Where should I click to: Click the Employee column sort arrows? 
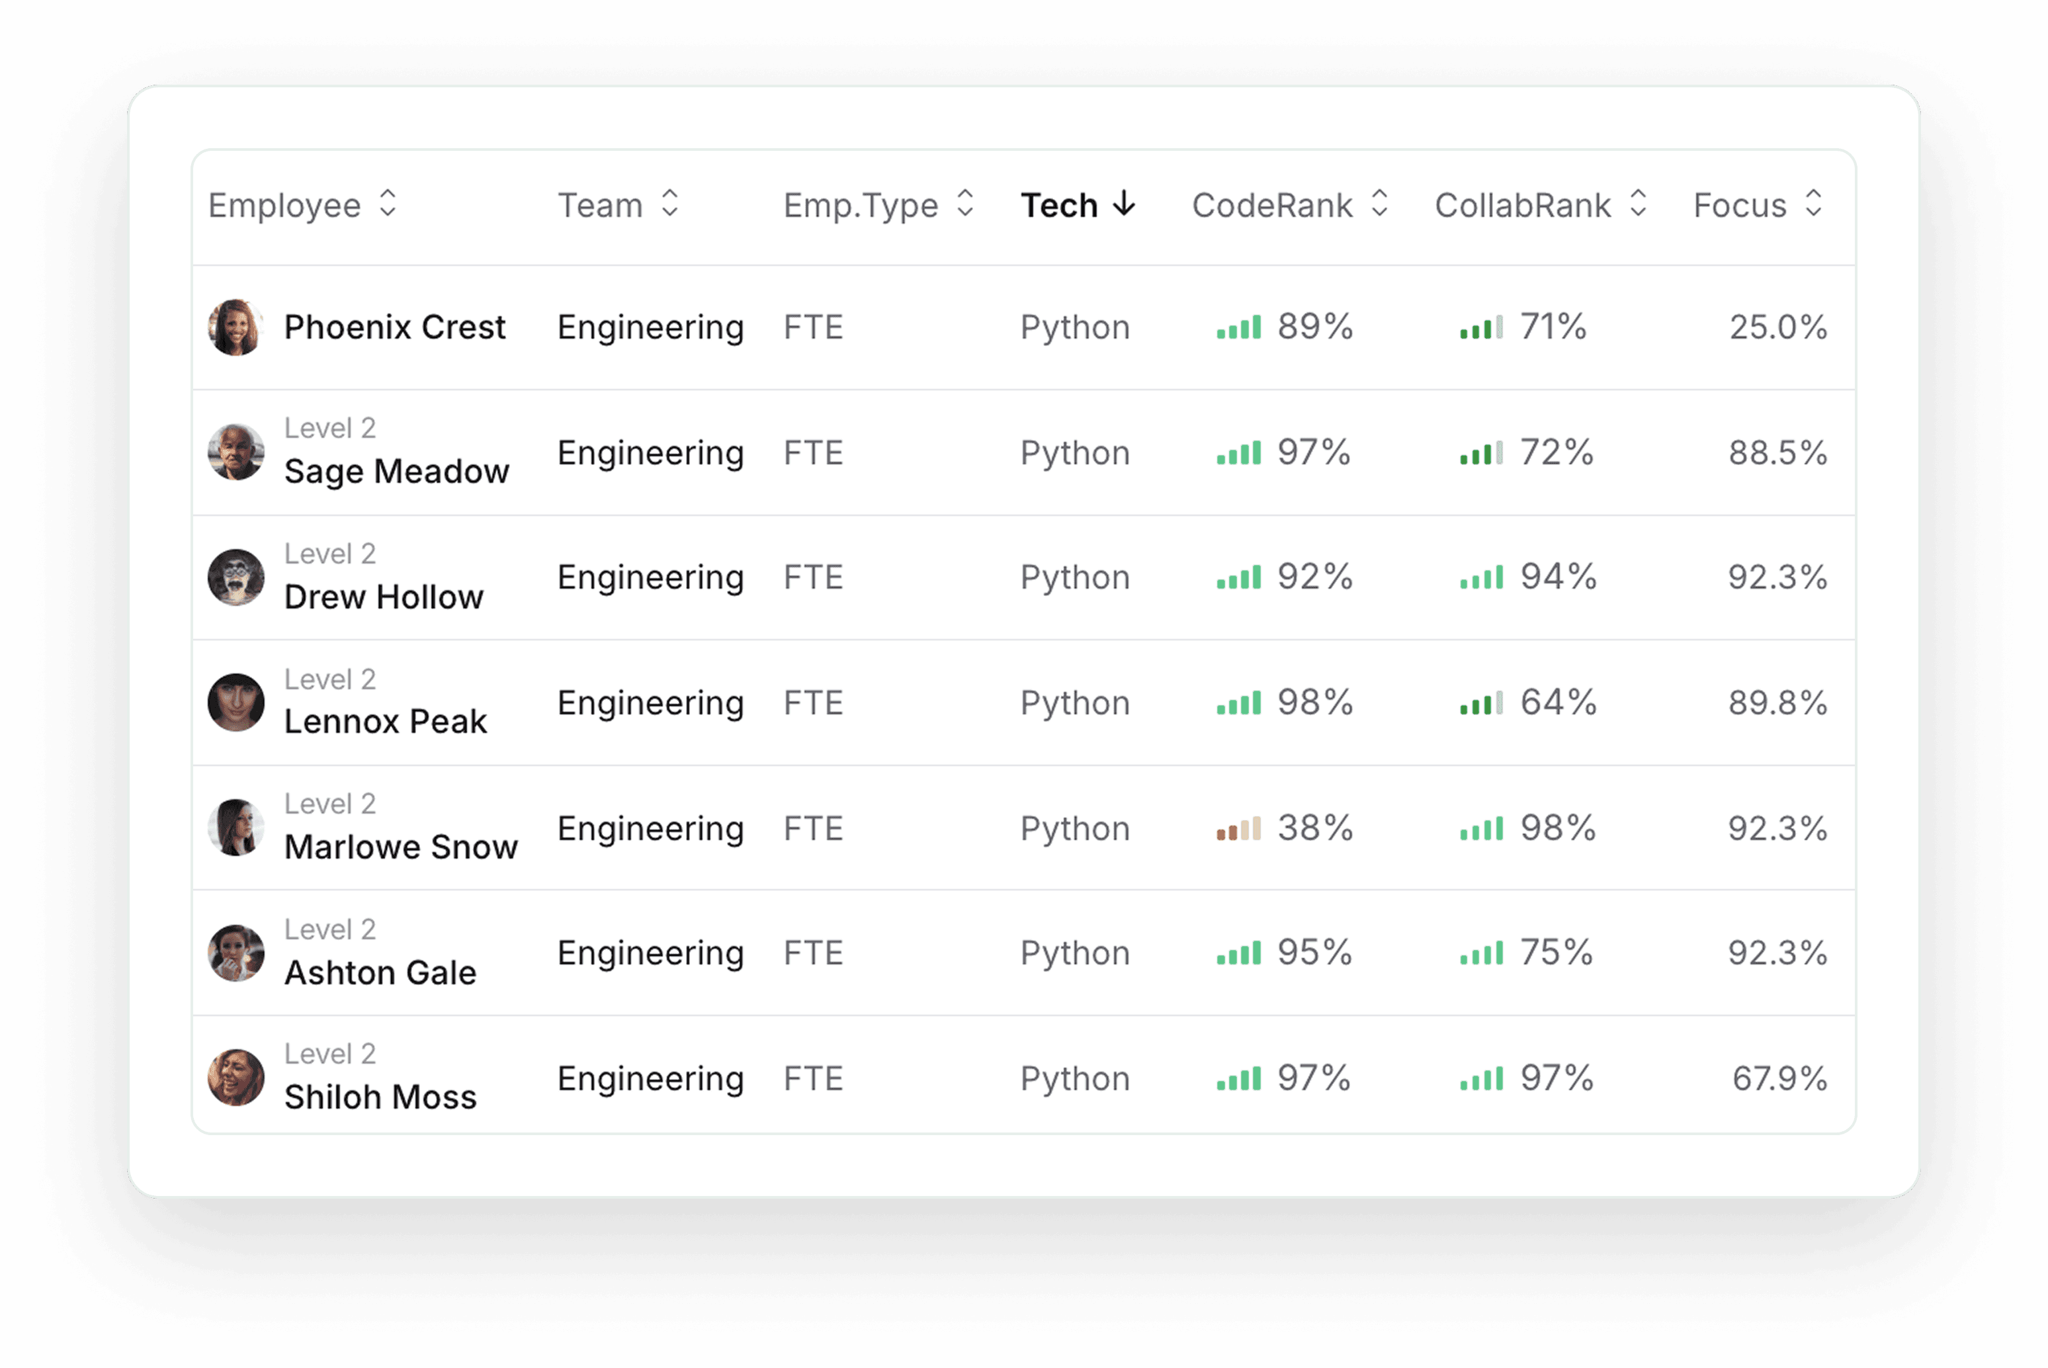tap(388, 204)
